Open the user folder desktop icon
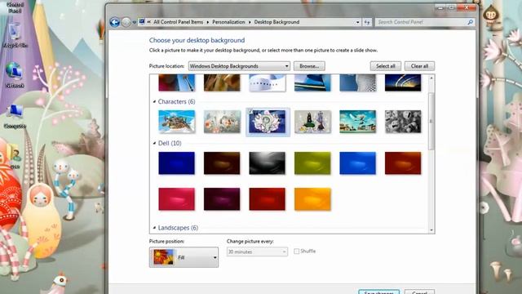The width and height of the screenshot is (522, 294). pyautogui.click(x=15, y=157)
